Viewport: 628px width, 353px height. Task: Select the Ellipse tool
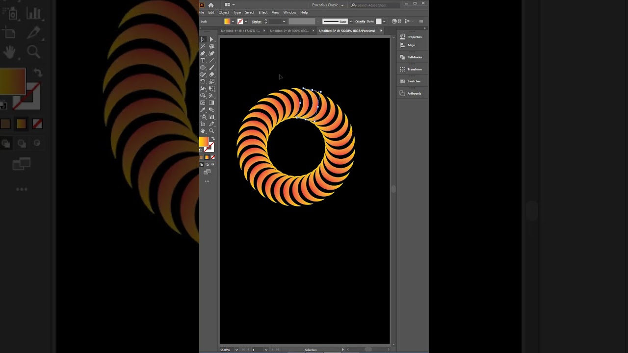click(203, 68)
